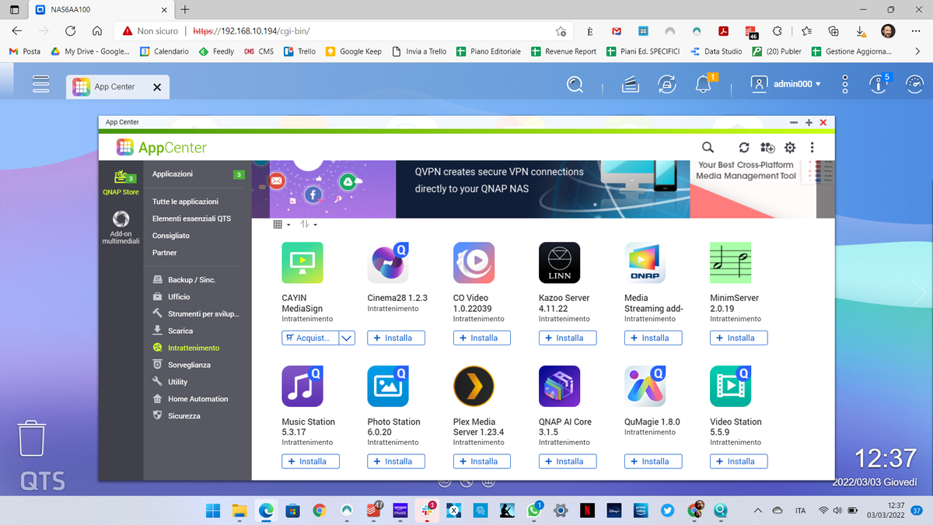Open the QTS main menu hamburger icon

click(x=41, y=86)
